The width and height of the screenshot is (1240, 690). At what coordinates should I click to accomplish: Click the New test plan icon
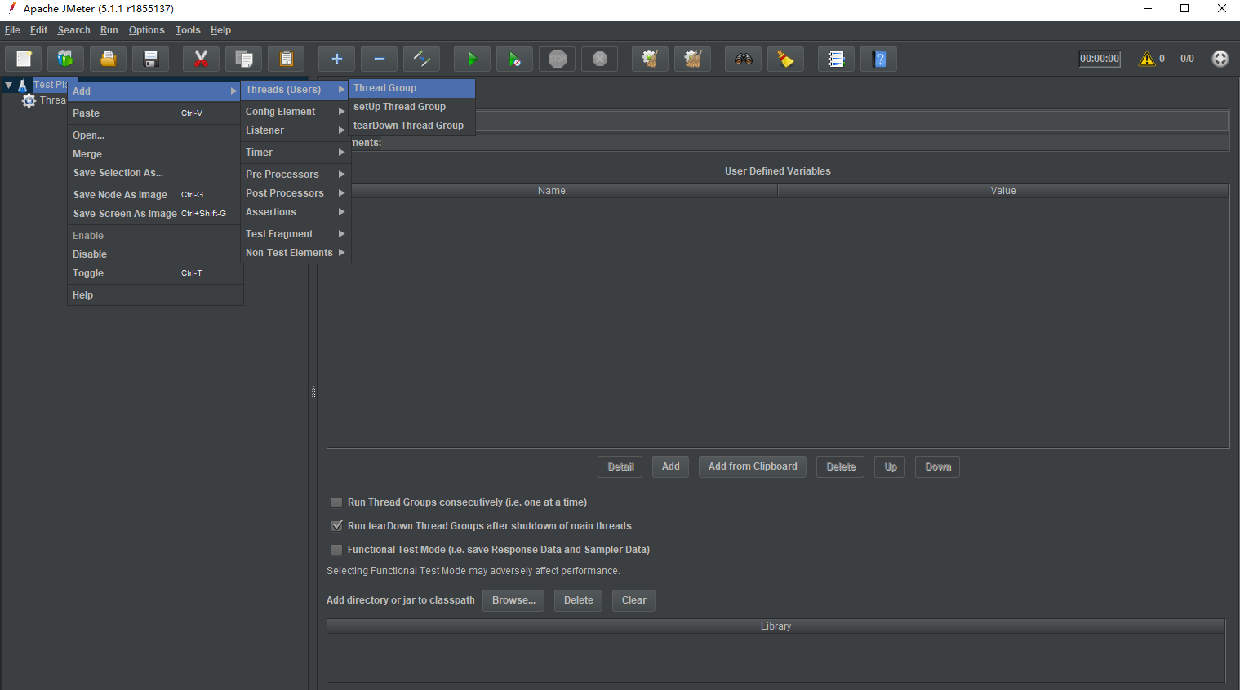[x=24, y=59]
